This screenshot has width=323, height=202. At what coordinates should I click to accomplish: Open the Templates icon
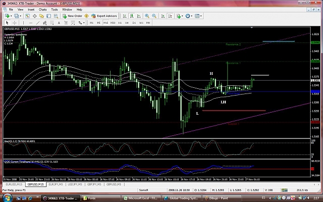point(197,16)
